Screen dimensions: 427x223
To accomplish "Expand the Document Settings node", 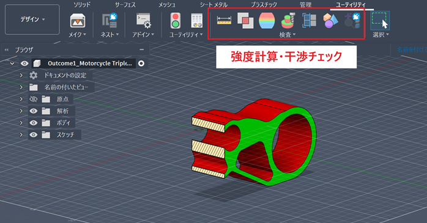I will [21, 75].
